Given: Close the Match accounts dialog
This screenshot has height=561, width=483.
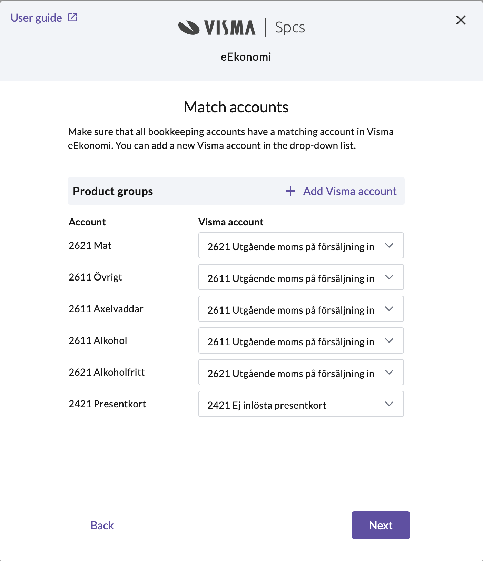Looking at the screenshot, I should [x=461, y=20].
